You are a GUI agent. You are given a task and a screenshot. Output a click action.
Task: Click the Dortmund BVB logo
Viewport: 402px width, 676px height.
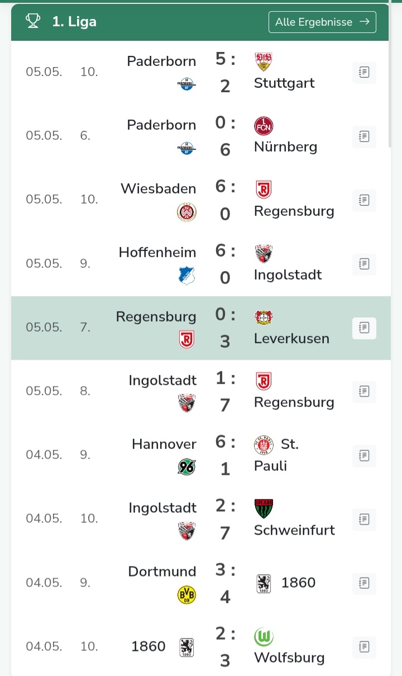coord(187,595)
